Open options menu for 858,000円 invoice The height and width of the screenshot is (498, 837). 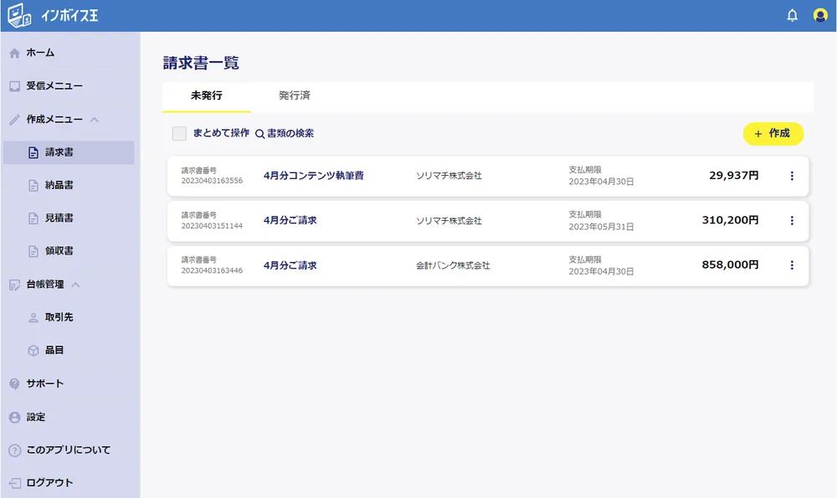click(792, 265)
